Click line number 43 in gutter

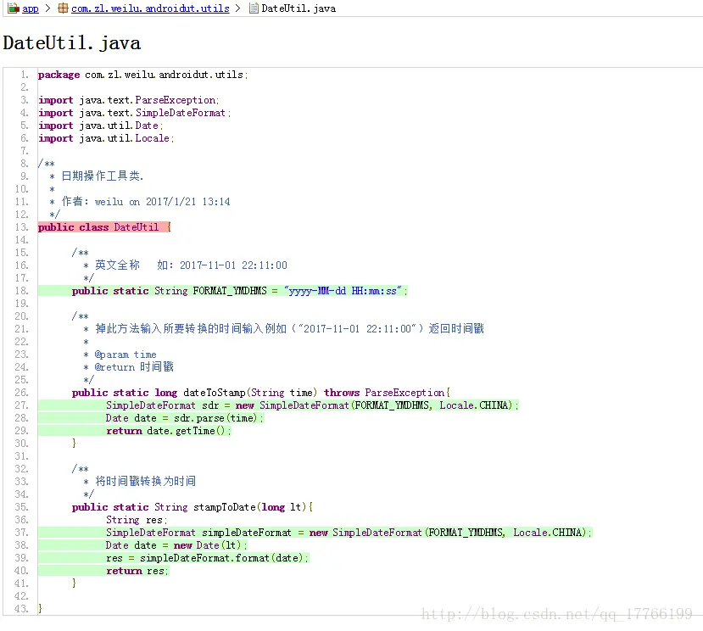pyautogui.click(x=21, y=609)
